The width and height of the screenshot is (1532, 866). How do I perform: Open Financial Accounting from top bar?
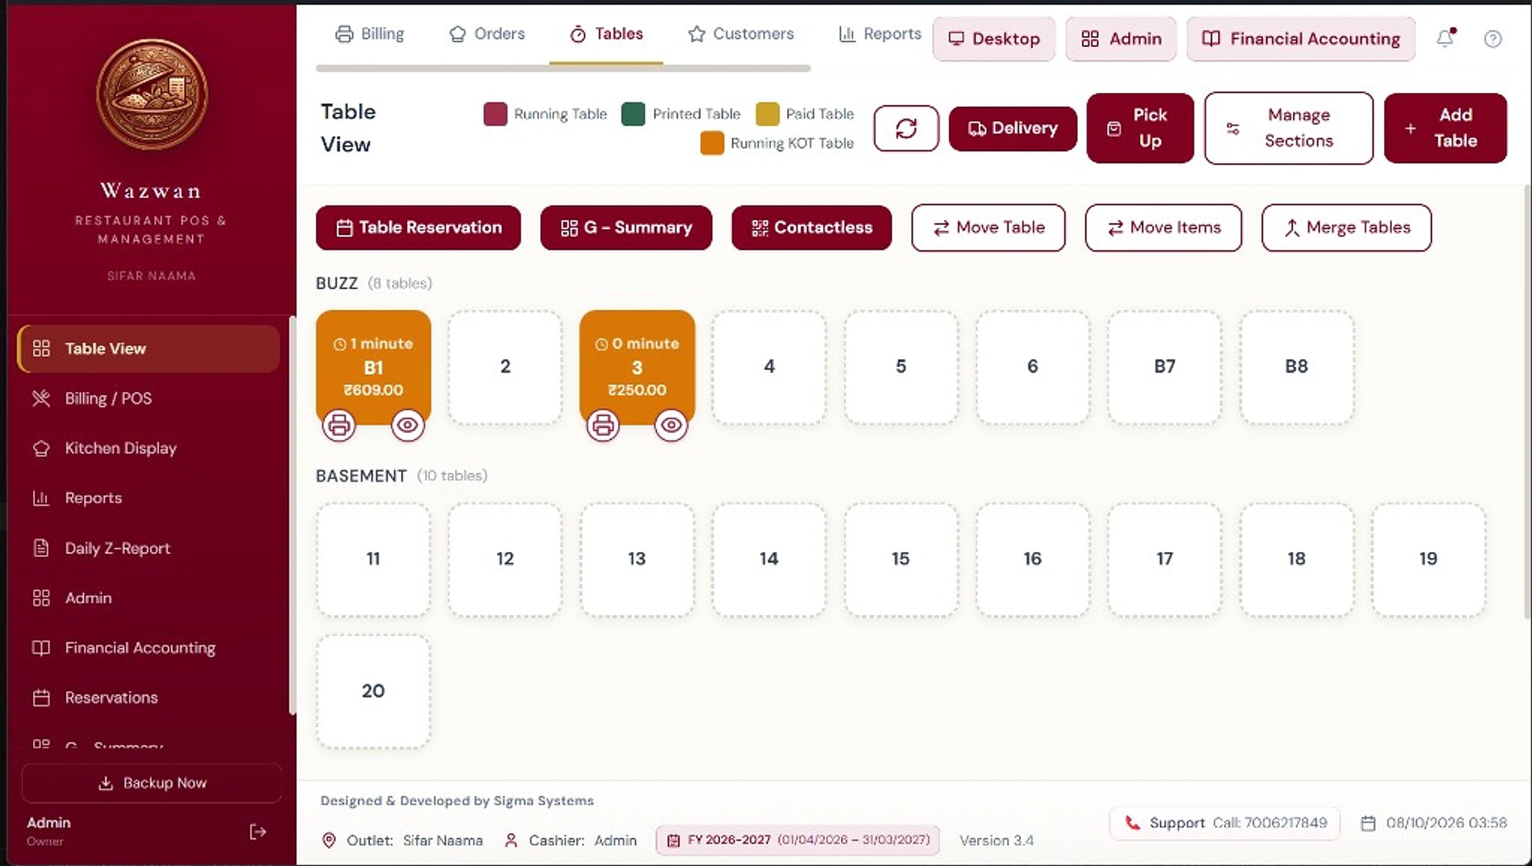coord(1301,39)
